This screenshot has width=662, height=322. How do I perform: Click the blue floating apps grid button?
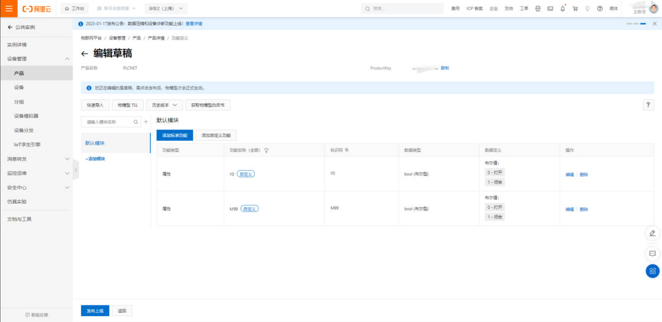pos(652,271)
